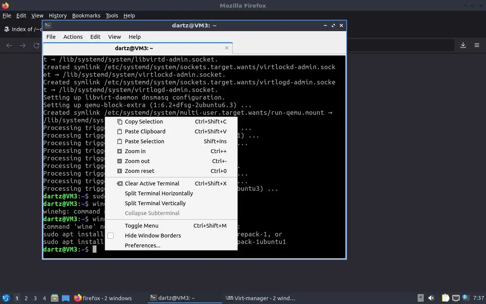Viewport: 486px width, 304px height.
Task: Select Zoom reset in the context menu
Action: coord(171,171)
